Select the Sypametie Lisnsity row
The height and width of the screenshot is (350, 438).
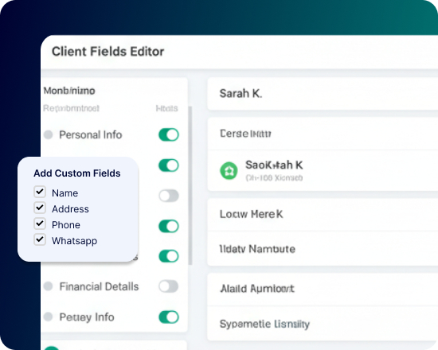pos(323,324)
